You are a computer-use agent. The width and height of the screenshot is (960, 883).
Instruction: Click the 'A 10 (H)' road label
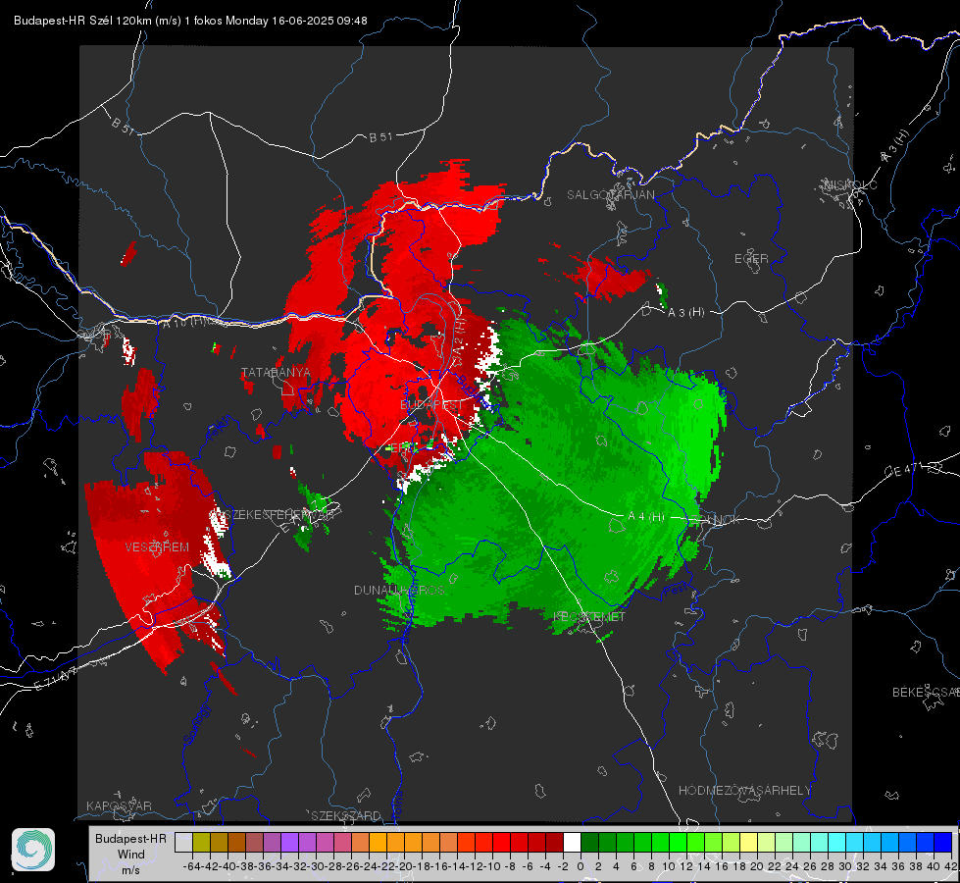click(183, 322)
